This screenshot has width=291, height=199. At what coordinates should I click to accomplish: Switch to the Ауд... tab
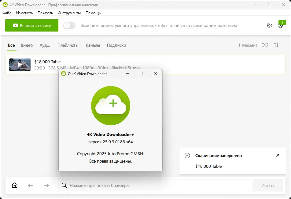[x=45, y=45]
